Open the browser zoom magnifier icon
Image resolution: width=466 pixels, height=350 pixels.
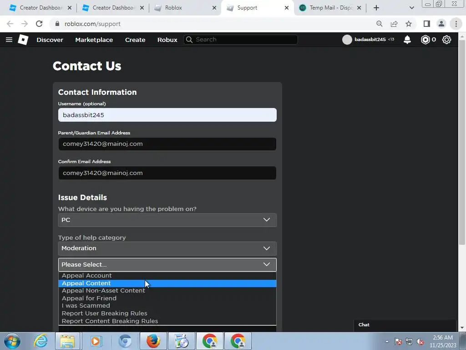[x=379, y=24]
